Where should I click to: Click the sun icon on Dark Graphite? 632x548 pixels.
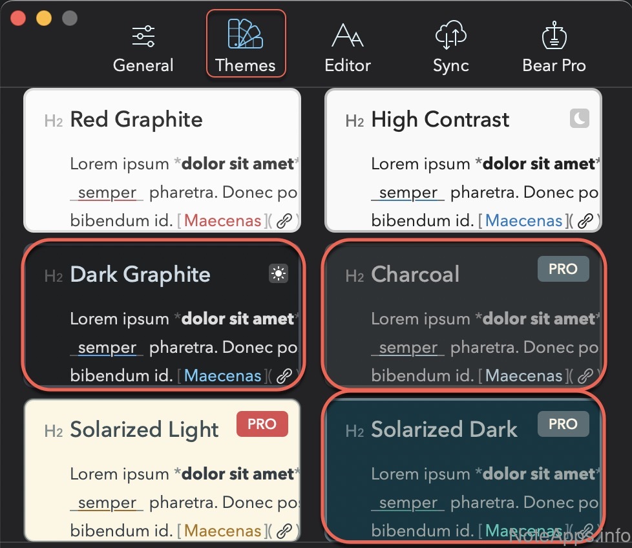(278, 274)
